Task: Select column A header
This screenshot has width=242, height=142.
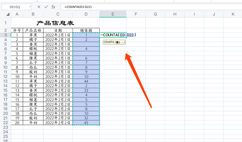Action: coord(17,14)
